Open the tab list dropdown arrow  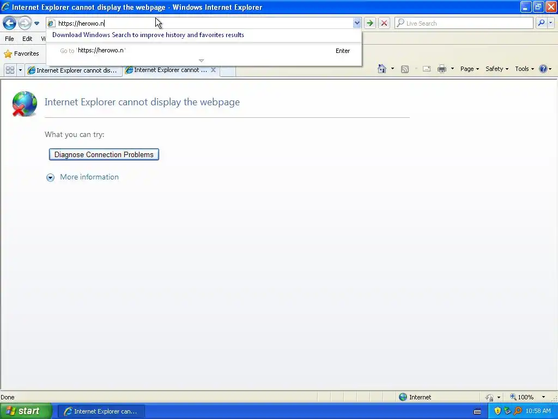[x=20, y=70]
